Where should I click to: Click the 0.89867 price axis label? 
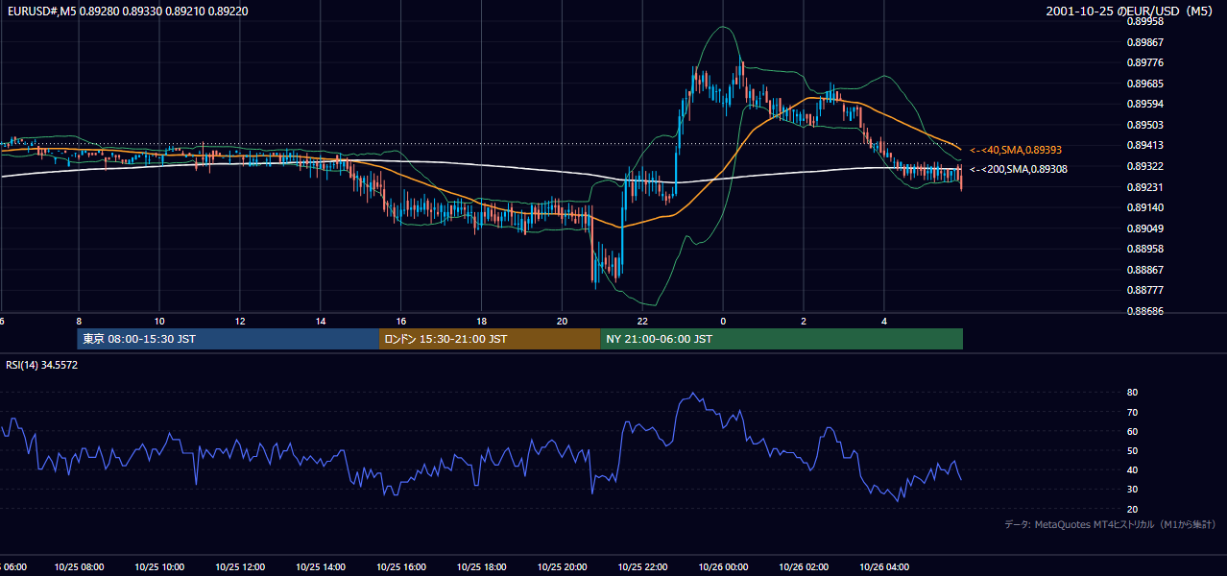click(1144, 42)
